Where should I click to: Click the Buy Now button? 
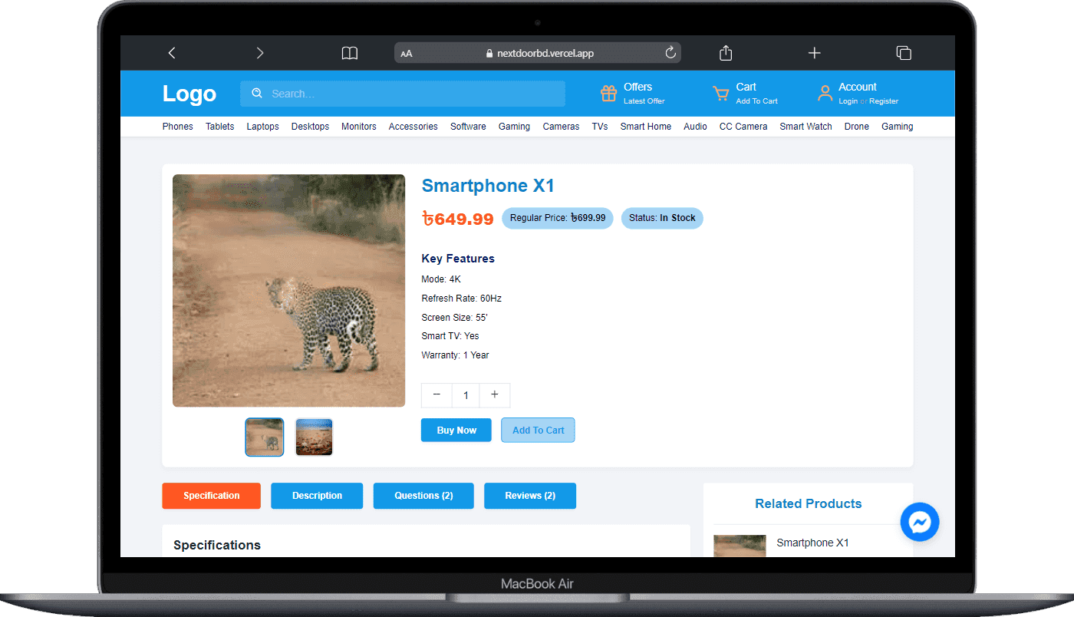click(456, 431)
